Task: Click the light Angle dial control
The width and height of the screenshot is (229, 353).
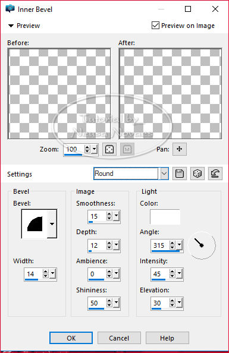Action: [x=202, y=245]
